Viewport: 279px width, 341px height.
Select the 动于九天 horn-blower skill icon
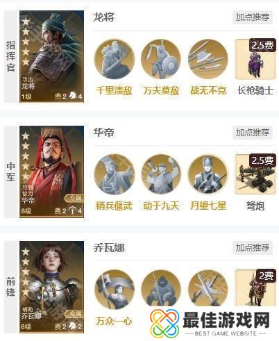[x=161, y=174]
